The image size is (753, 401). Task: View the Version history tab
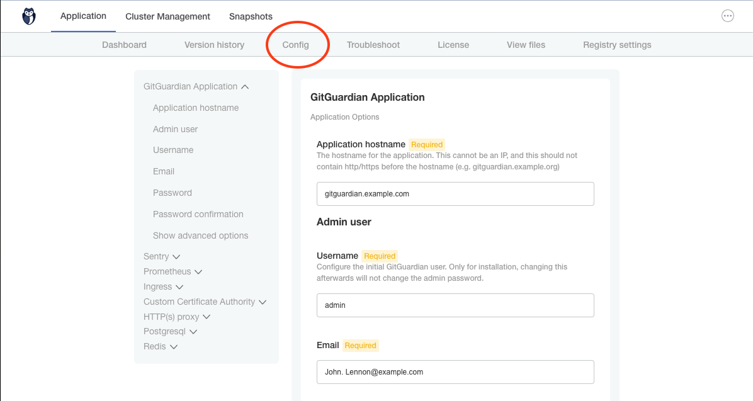point(214,45)
